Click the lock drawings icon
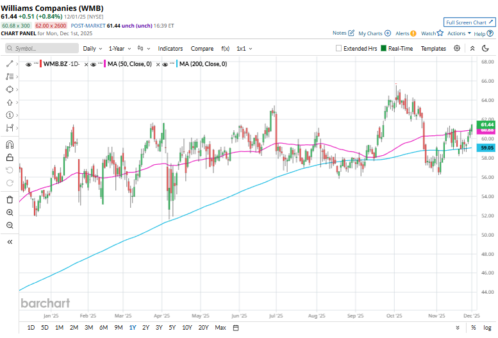Screen dimensions: 498x338 click(10, 156)
